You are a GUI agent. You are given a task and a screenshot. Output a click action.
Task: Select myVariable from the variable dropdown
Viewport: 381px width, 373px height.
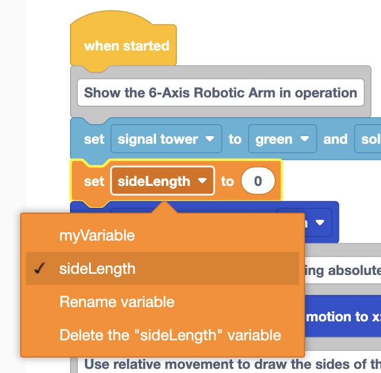tap(163, 235)
